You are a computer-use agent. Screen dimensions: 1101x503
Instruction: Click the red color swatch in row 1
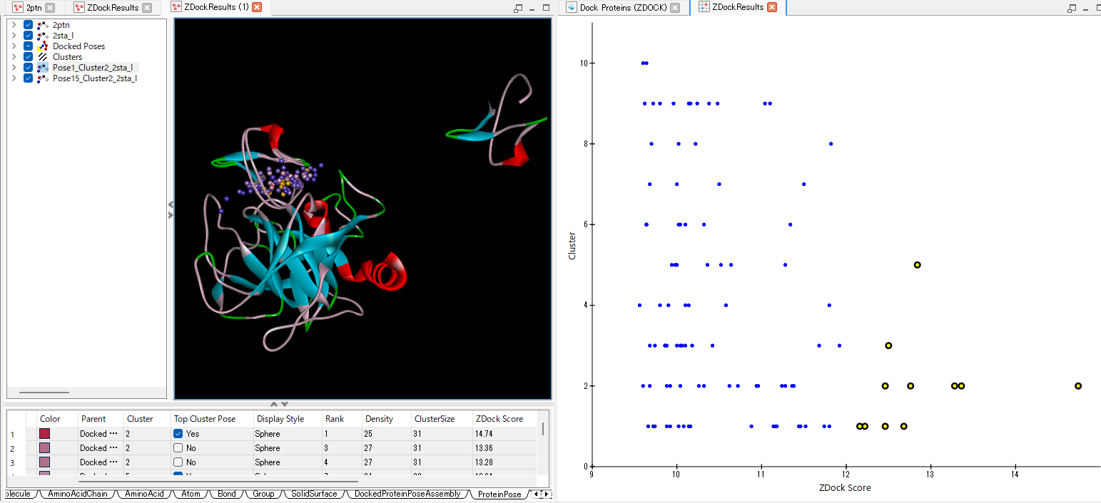pyautogui.click(x=44, y=434)
